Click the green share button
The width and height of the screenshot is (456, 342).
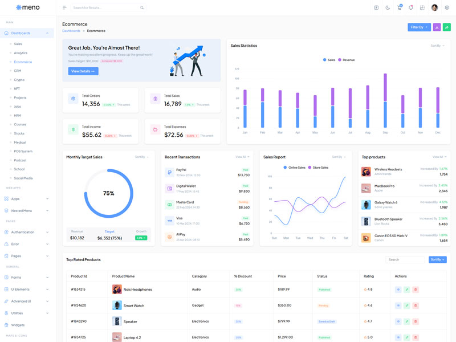point(447,27)
